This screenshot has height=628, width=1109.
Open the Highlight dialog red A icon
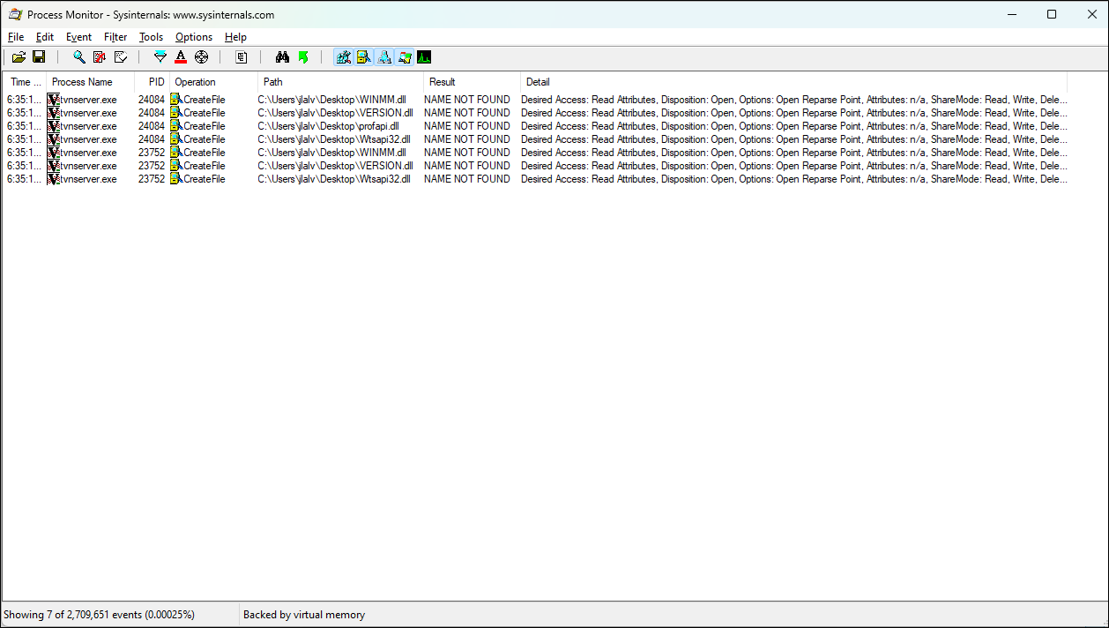coord(181,57)
